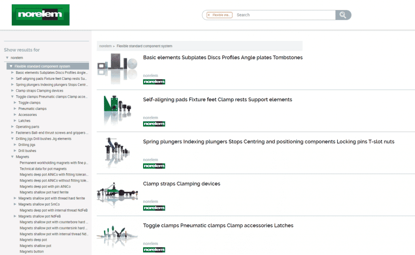Open the Self-aligning pads product thumbnail
Viewport: 415px width, 255px height.
click(x=118, y=110)
